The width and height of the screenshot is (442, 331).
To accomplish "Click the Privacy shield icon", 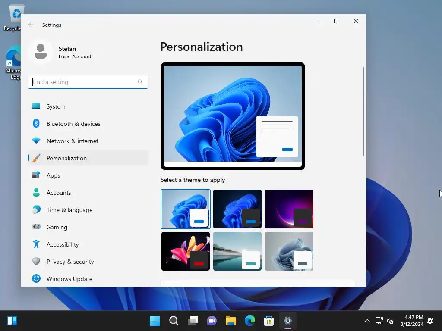I will 36,261.
